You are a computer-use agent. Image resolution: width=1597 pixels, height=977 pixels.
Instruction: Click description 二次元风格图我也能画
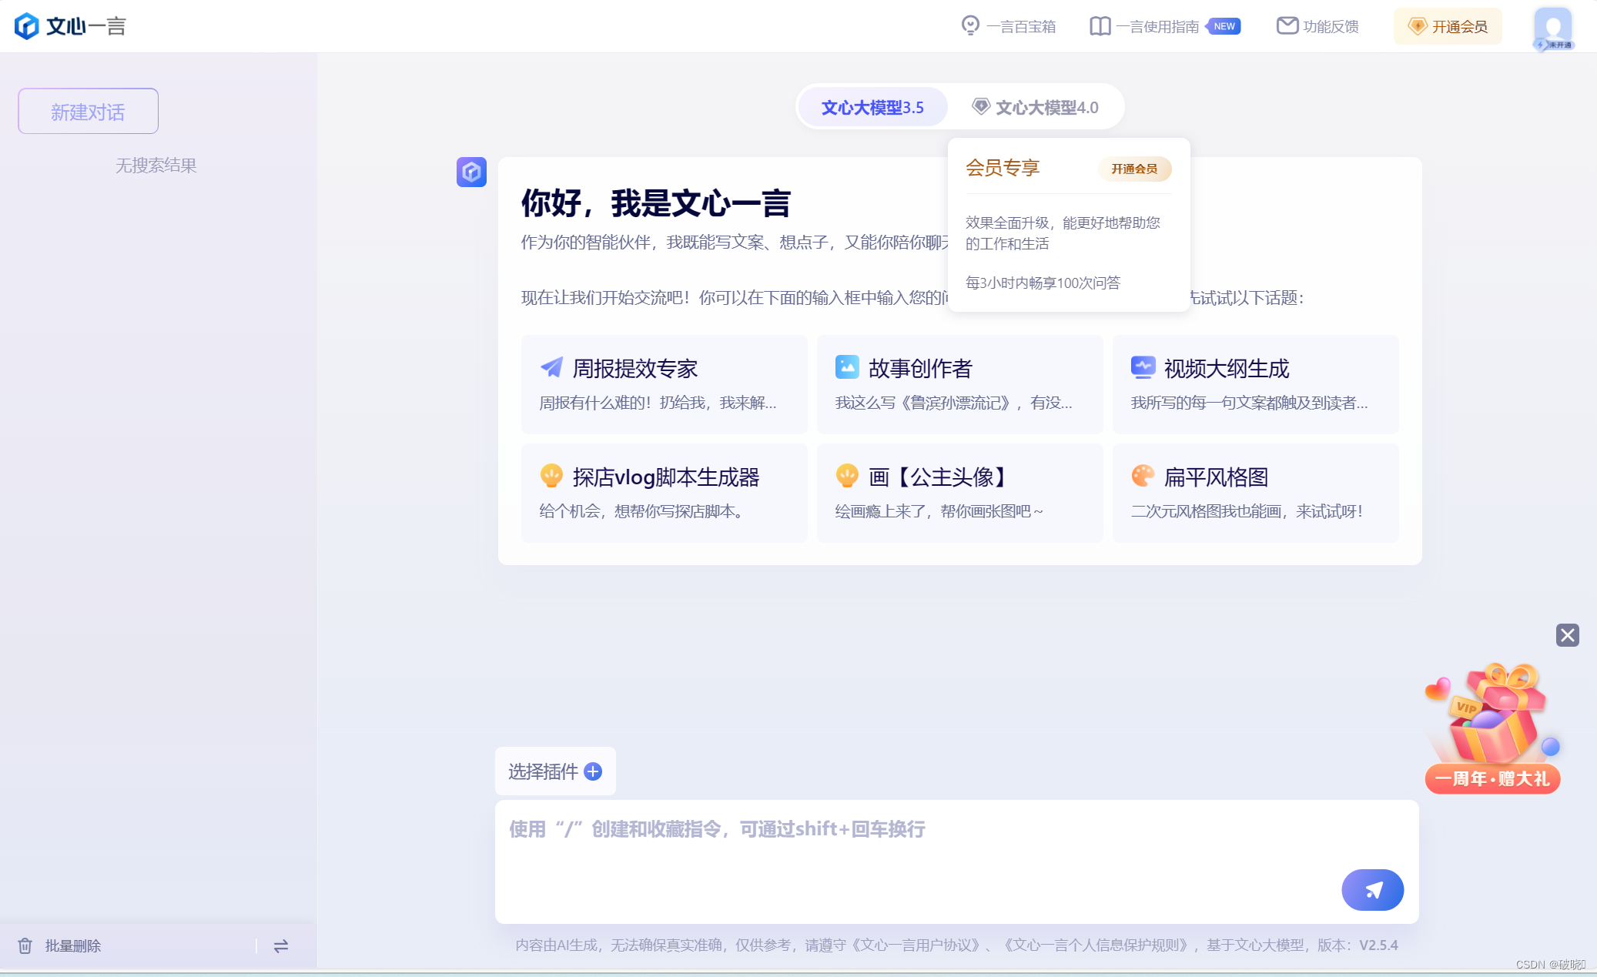coord(1247,511)
